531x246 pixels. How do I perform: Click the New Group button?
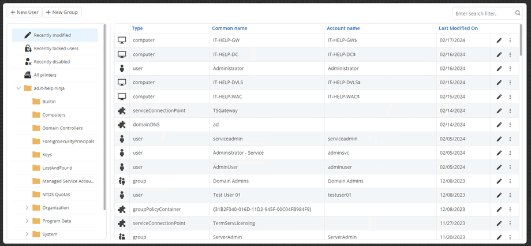(x=62, y=12)
